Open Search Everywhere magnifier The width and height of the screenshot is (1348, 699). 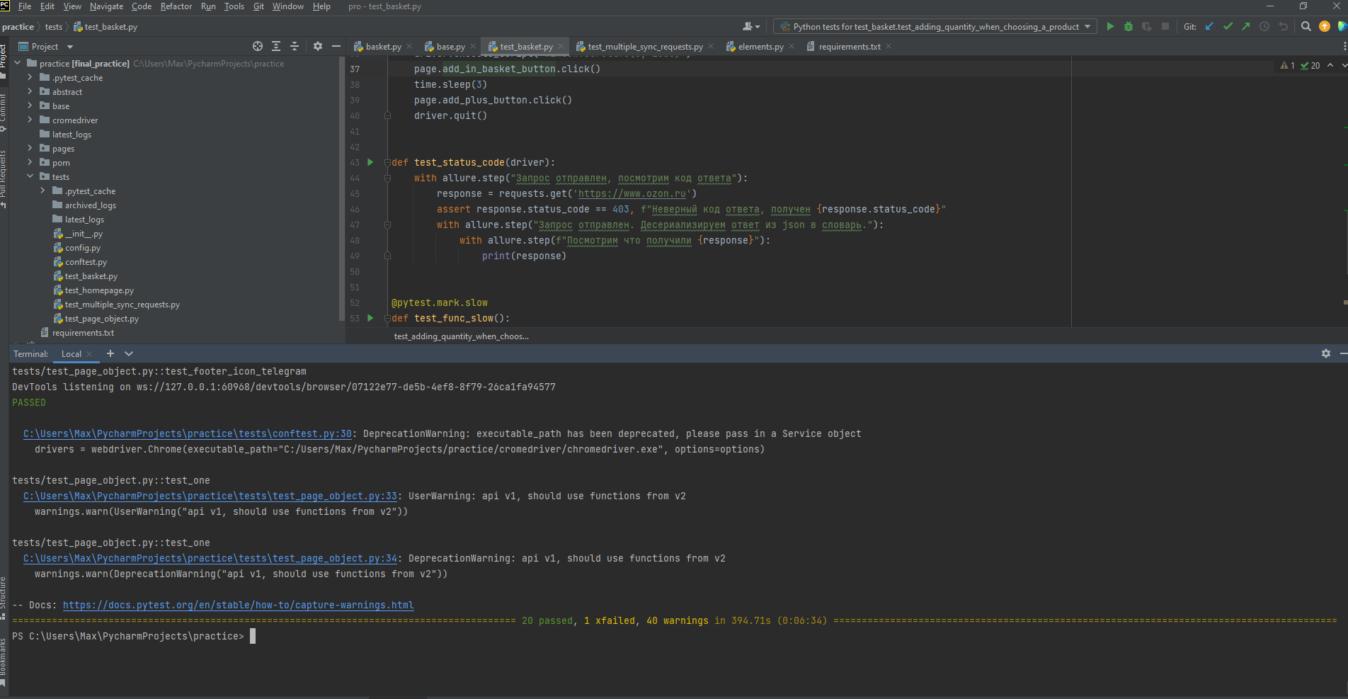(x=1306, y=26)
